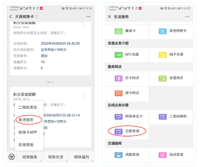Image resolution: width=200 pixels, height=167 pixels.
Task: Open 记录查询 under 在线业务办理
Action: pos(127,131)
